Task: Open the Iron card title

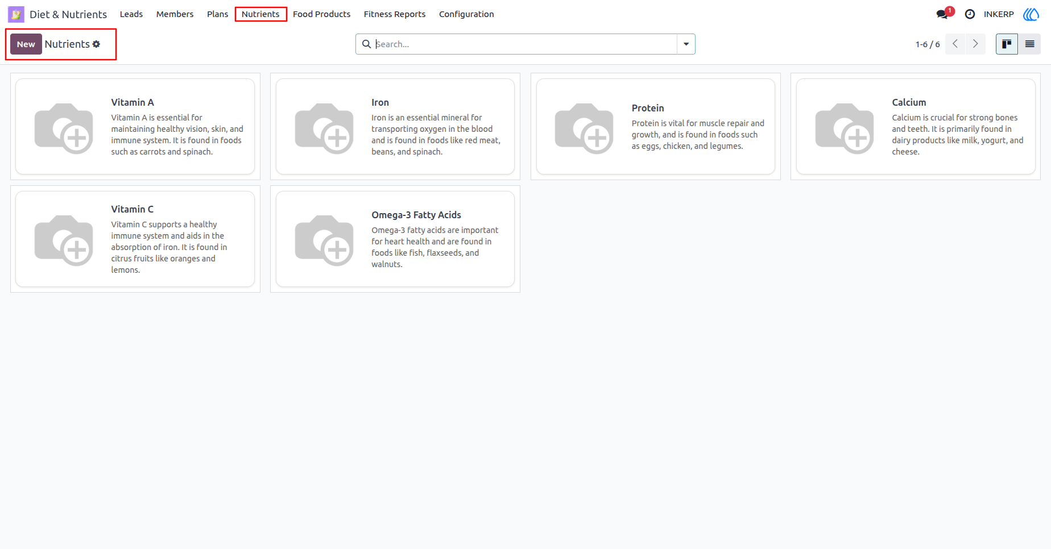Action: 380,102
